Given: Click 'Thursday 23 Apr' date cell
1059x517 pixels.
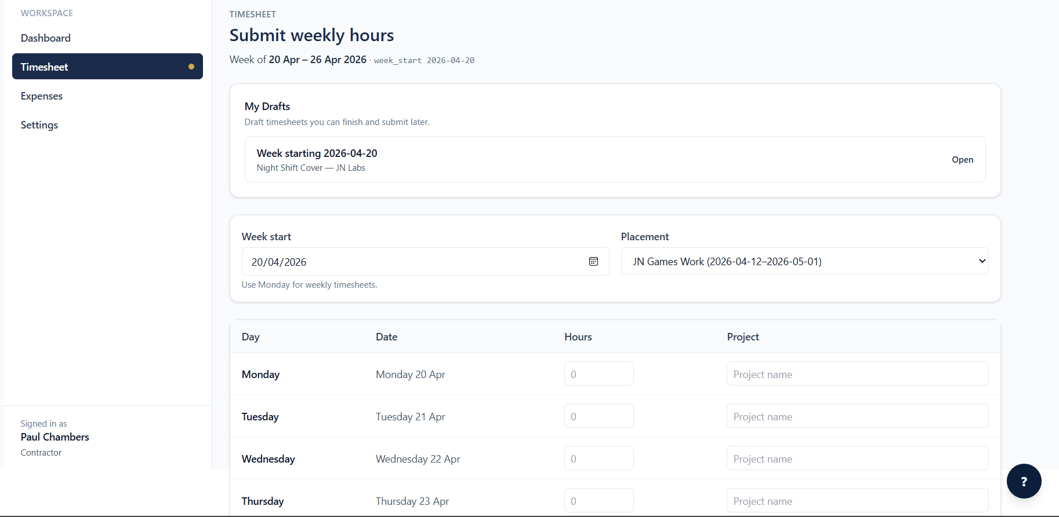Looking at the screenshot, I should [x=412, y=501].
